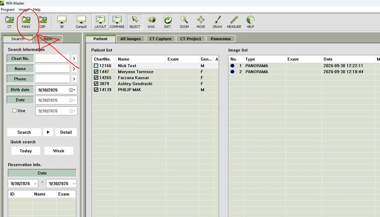This screenshot has width=380, height=217.
Task: Toggle checkbox for Farzana Kausar
Action: [x=96, y=78]
